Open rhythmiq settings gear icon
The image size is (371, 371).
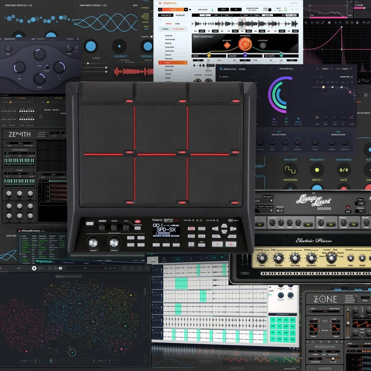coord(292,10)
